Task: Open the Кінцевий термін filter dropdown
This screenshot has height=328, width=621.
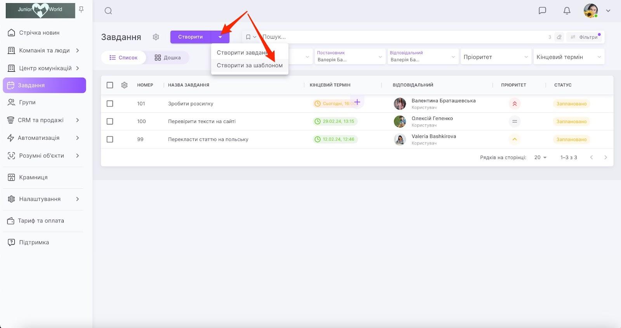Action: 569,57
